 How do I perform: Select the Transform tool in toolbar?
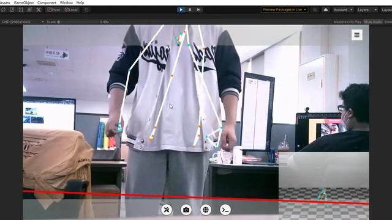[29, 10]
